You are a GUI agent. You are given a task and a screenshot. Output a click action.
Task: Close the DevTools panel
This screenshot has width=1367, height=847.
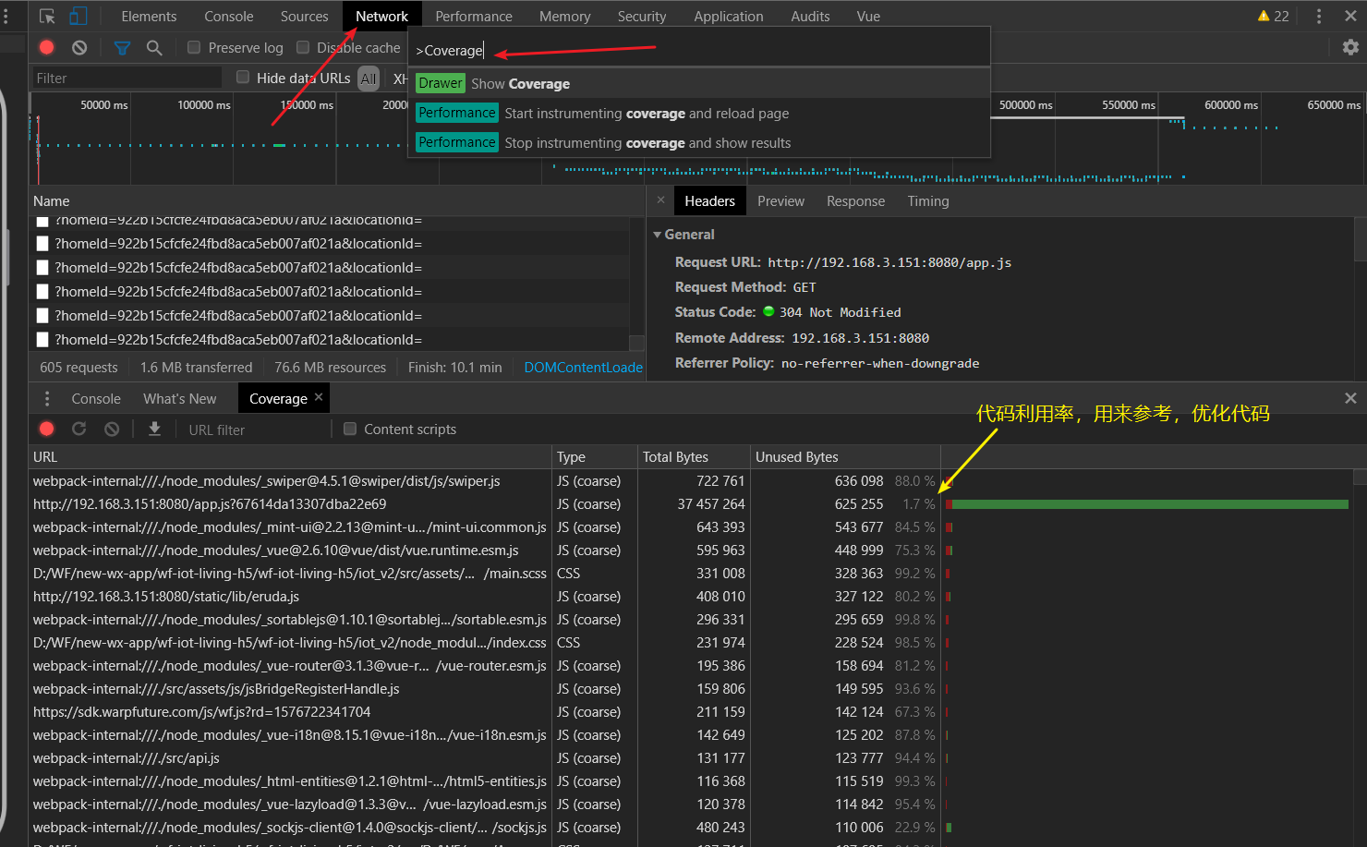pos(1350,17)
